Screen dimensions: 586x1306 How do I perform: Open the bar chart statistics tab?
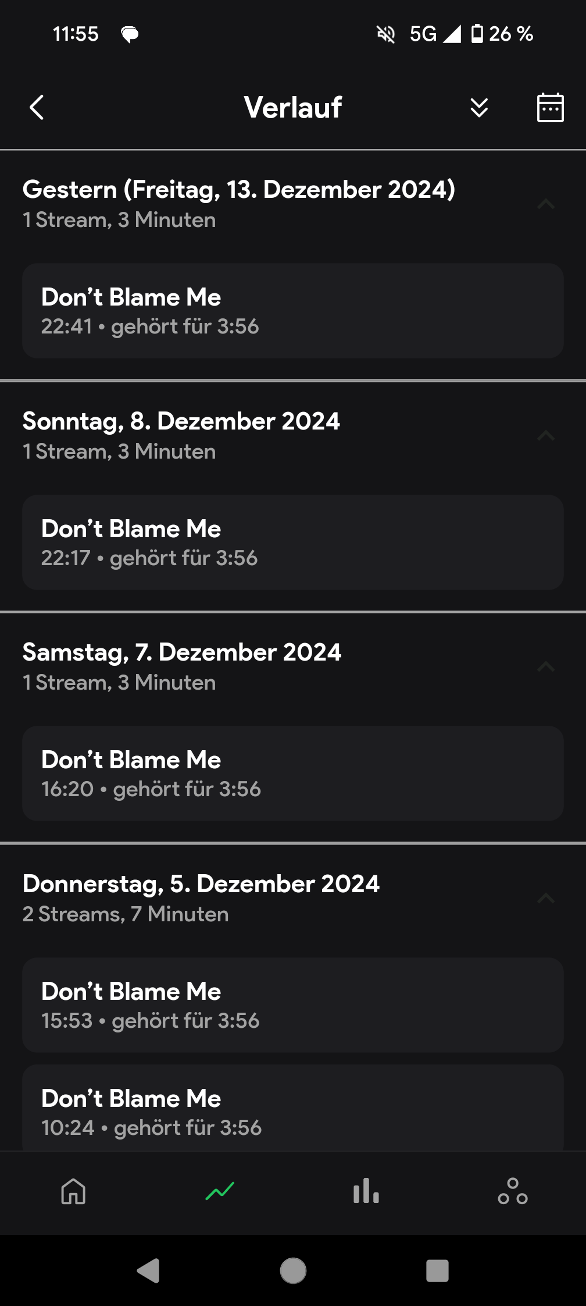pyautogui.click(x=366, y=1191)
